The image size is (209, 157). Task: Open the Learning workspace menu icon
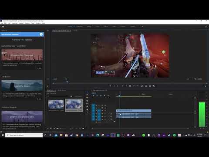point(74,27)
